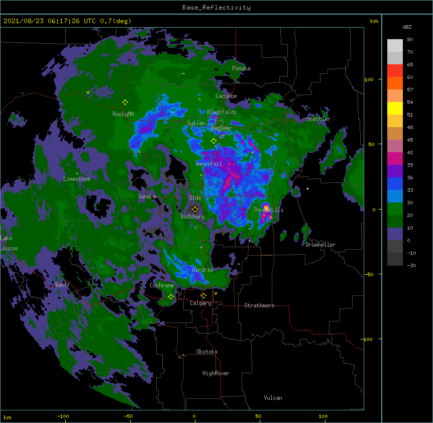
Task: Click the Limestone label
Action: click(x=77, y=179)
